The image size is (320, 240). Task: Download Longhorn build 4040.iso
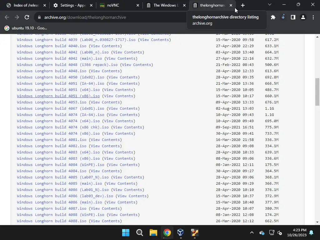pyautogui.click(x=52, y=46)
